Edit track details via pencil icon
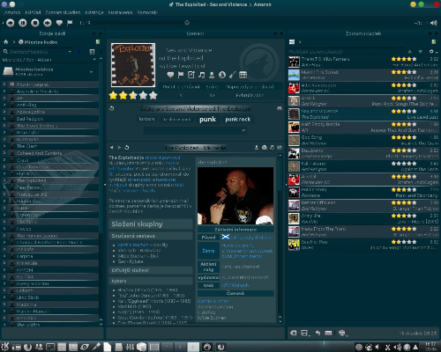Screen dimensions: 441x352 click(x=191, y=75)
